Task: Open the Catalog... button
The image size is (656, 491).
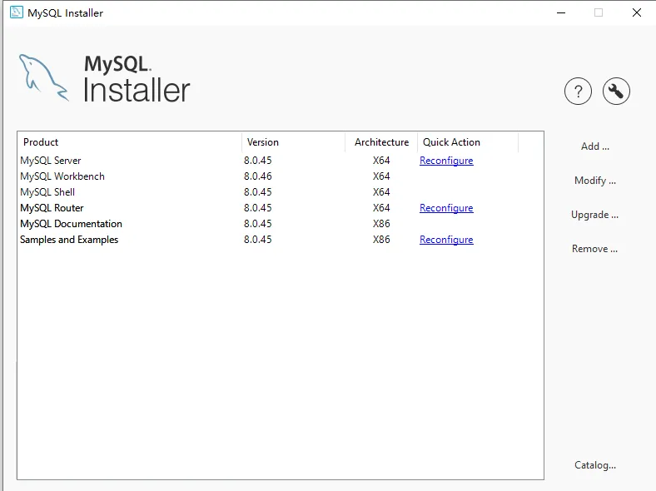Action: [595, 465]
